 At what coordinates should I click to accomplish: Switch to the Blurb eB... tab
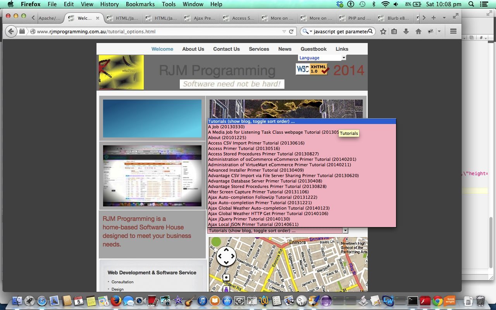[395, 18]
